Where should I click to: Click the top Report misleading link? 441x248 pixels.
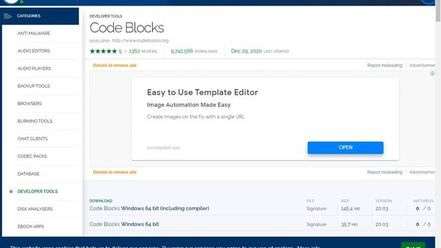tap(384, 65)
